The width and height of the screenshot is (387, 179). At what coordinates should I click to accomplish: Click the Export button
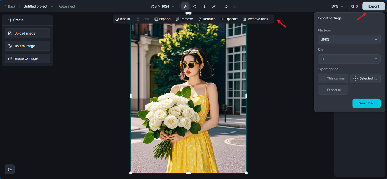point(373,6)
